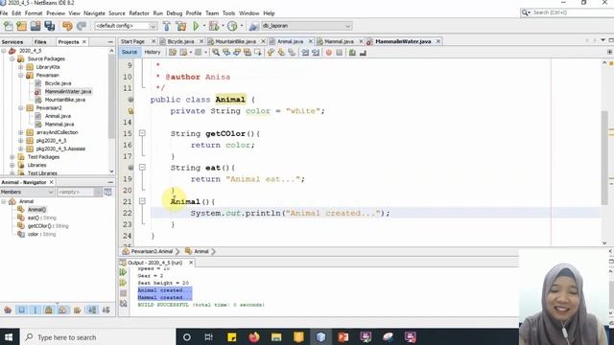614x345 pixels.
Task: Click the Save All toolbar icon
Action: 49,26
